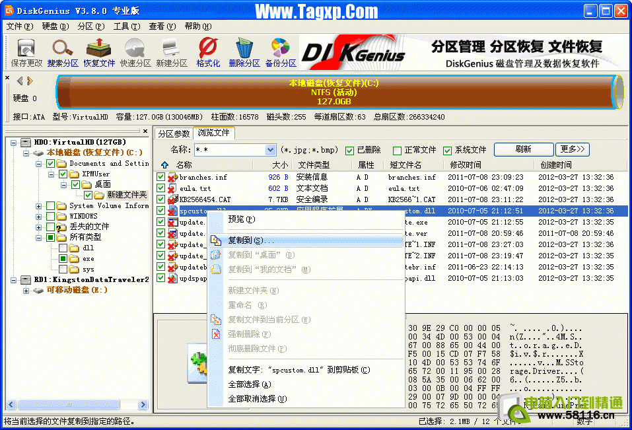Expand the System Volume Information node
Screen dimensions: 632x430
pyautogui.click(x=39, y=206)
